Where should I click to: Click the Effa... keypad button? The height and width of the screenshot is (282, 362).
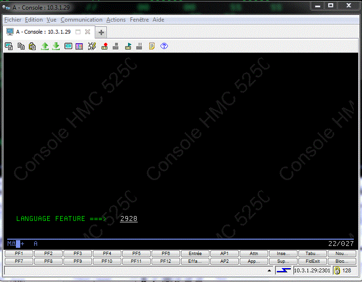coord(195,261)
